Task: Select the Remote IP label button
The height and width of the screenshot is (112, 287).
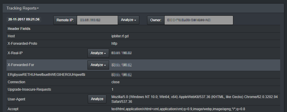Action: pos(65,20)
